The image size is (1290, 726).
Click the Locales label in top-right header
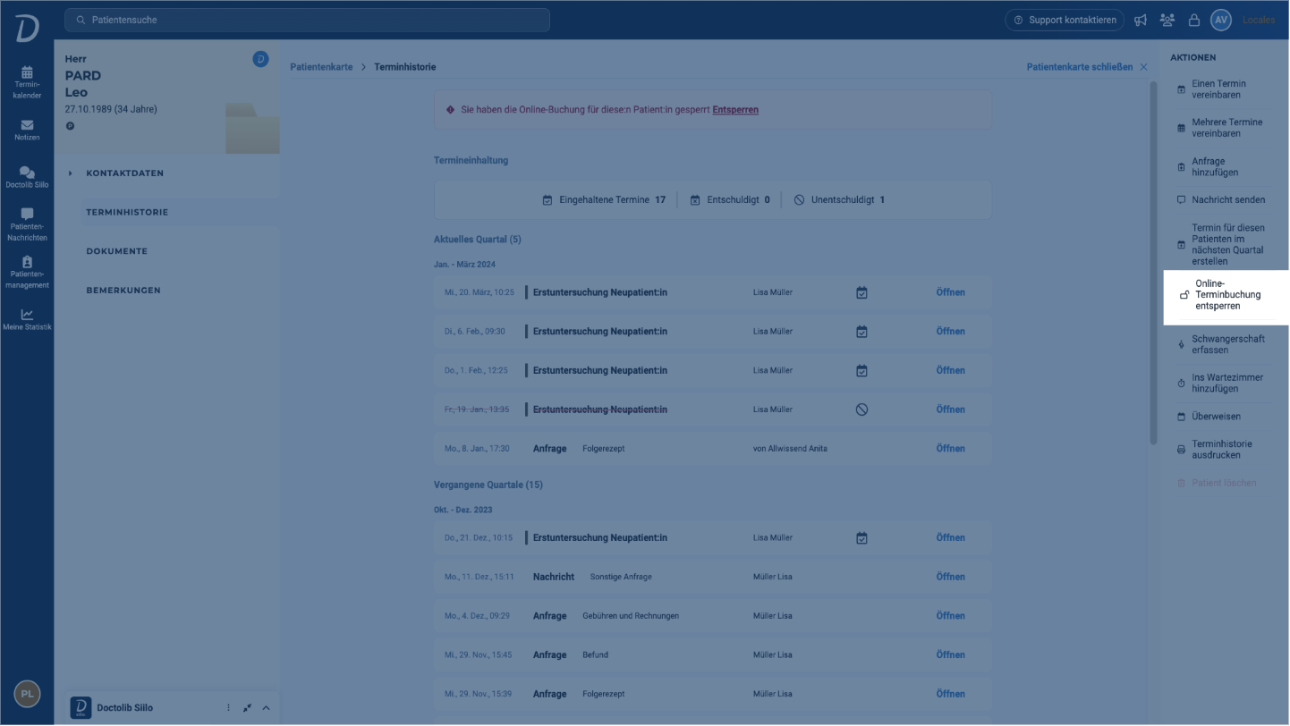1259,20
